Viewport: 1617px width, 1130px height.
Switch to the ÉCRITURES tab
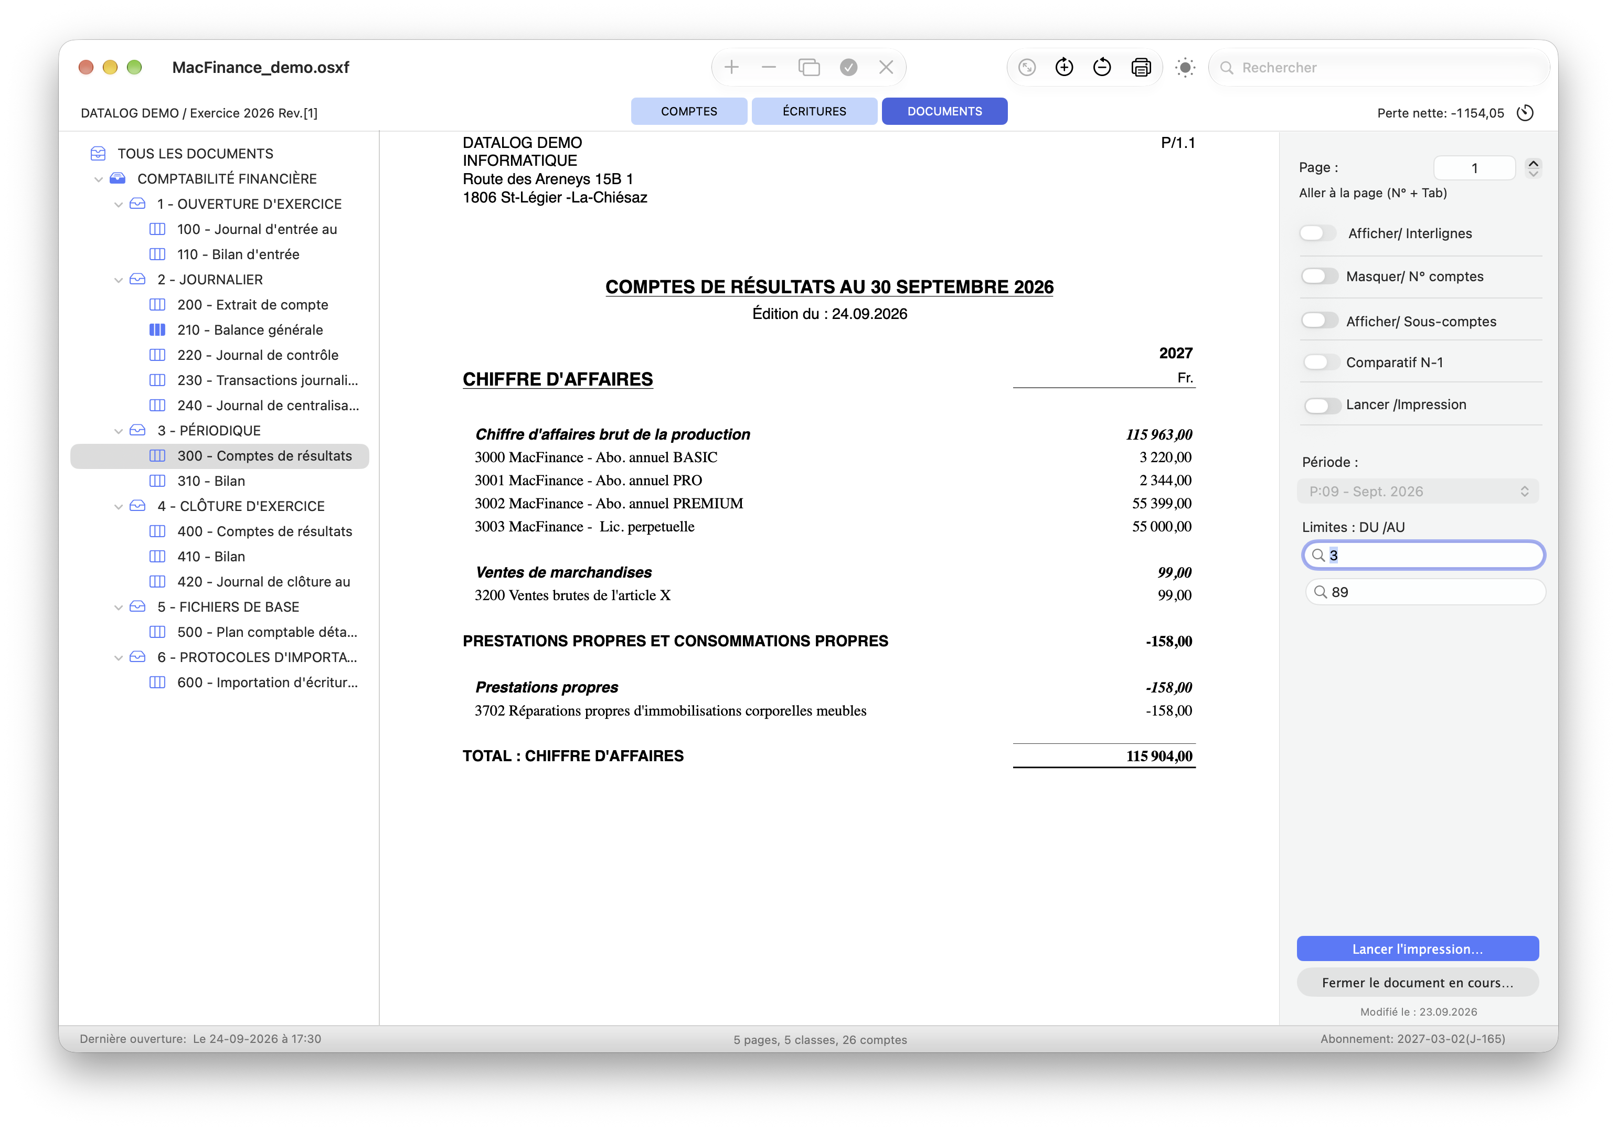[814, 111]
